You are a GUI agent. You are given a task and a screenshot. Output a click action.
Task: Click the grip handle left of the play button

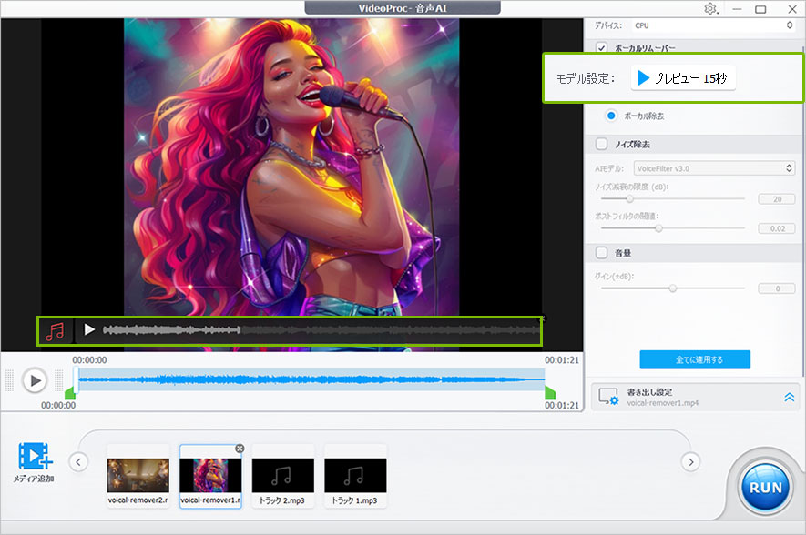9,380
